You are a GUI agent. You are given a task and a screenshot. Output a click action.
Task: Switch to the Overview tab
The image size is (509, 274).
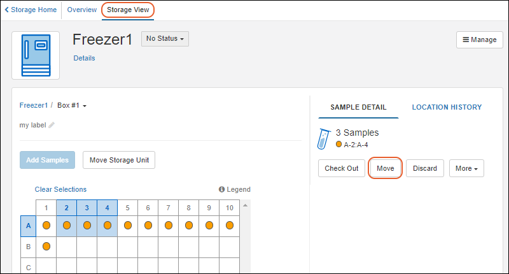(x=82, y=10)
